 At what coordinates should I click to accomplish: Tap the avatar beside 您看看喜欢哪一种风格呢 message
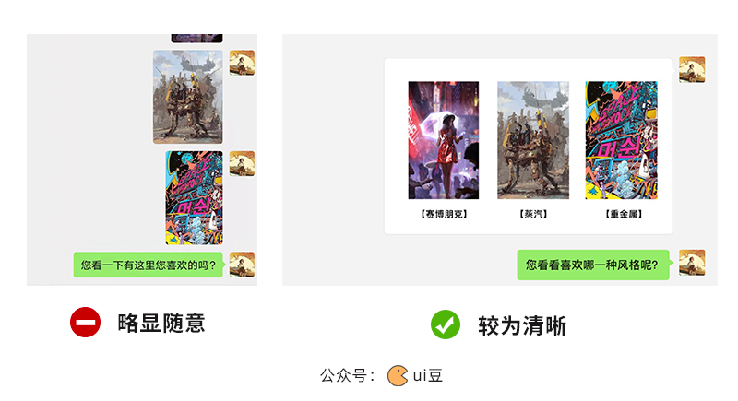(692, 263)
